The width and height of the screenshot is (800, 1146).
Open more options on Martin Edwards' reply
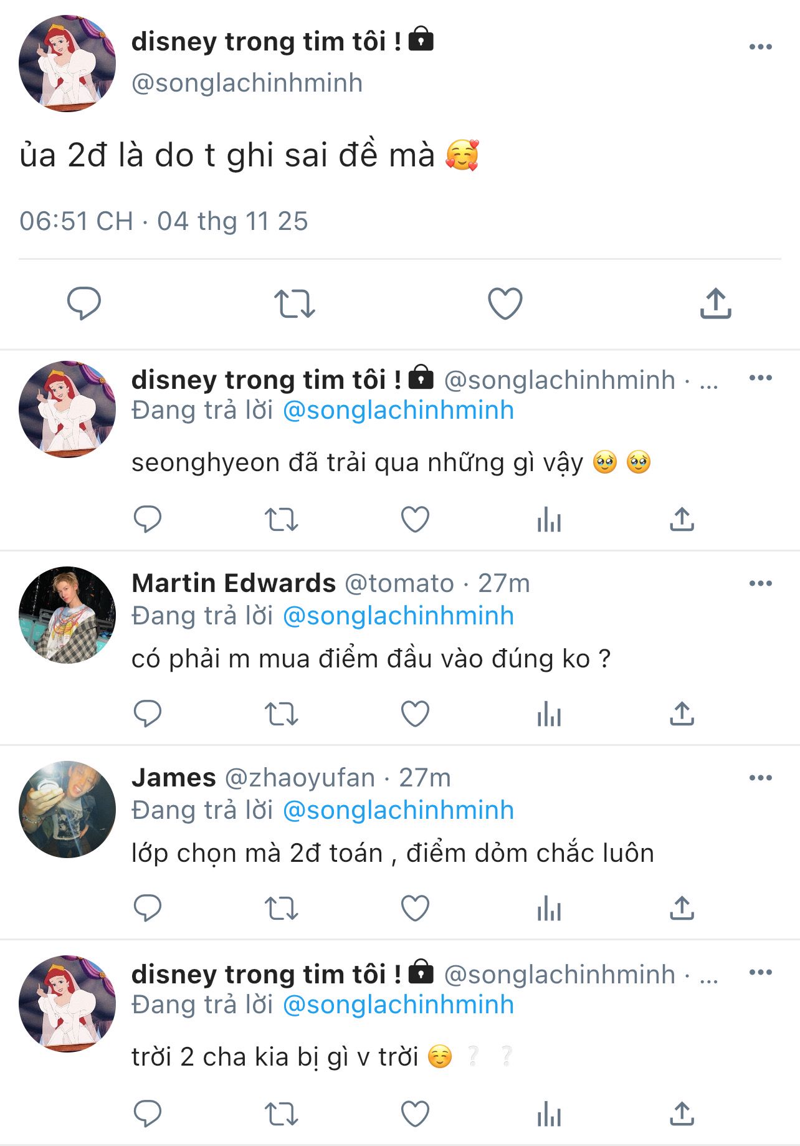pos(760,584)
